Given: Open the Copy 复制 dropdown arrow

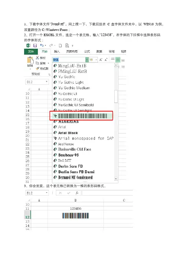Looking at the screenshot, I should 48,63.
